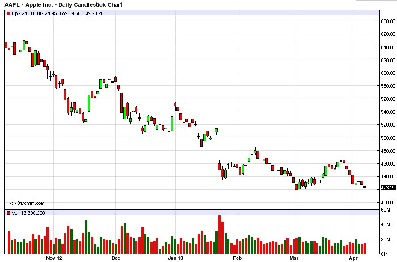Click the Op:424.50 open price value
Screen dimensions: 397x262
click(x=23, y=13)
